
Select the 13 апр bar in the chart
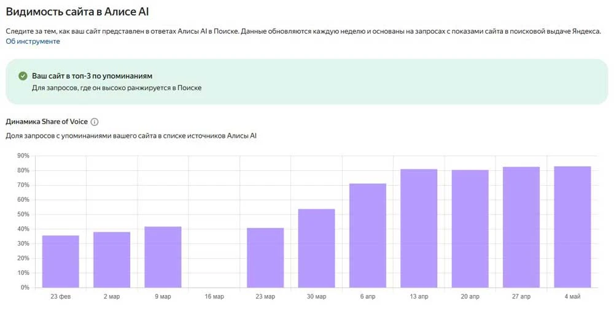pyautogui.click(x=419, y=229)
